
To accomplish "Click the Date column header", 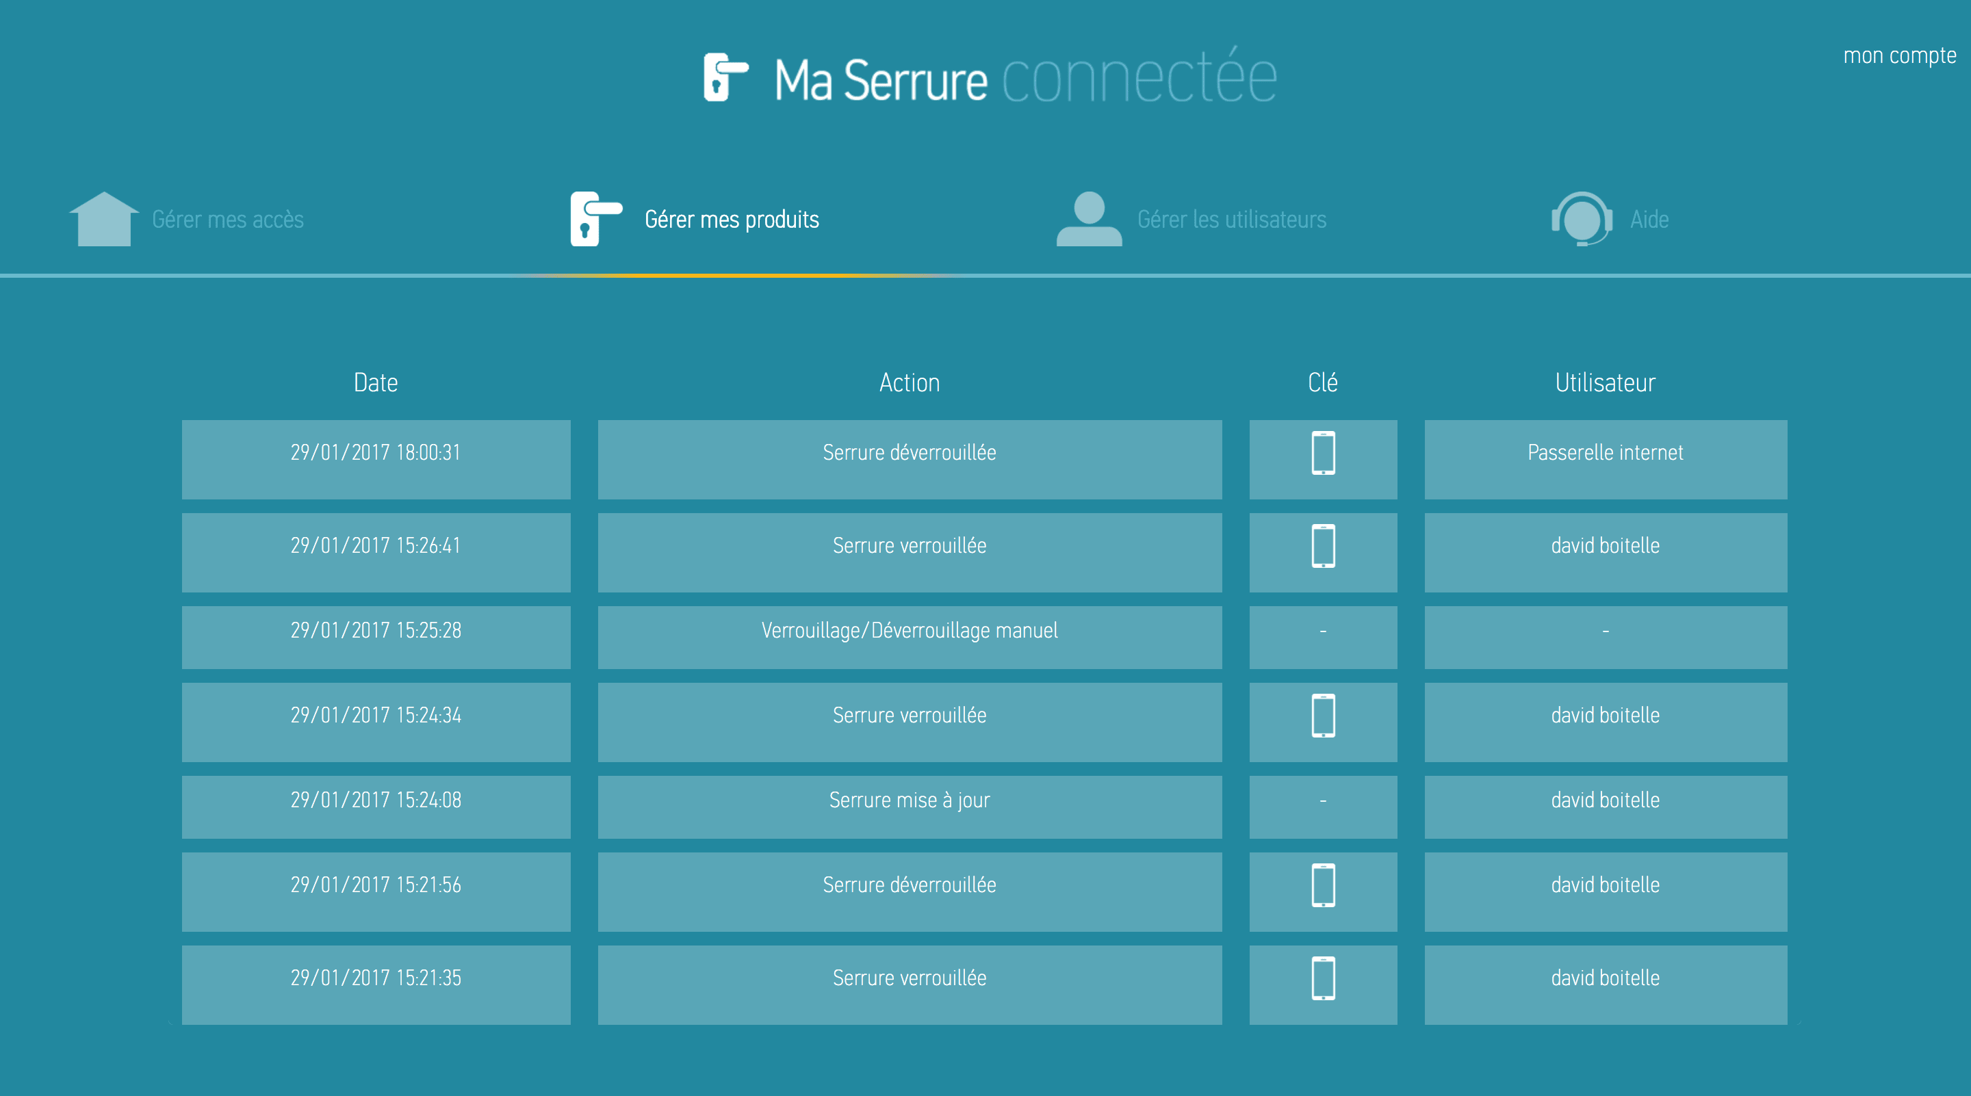I will [376, 382].
